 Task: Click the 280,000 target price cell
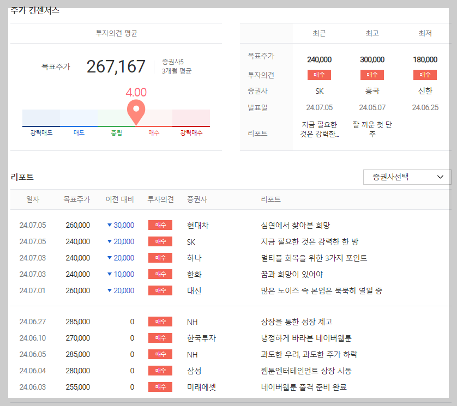(78, 371)
